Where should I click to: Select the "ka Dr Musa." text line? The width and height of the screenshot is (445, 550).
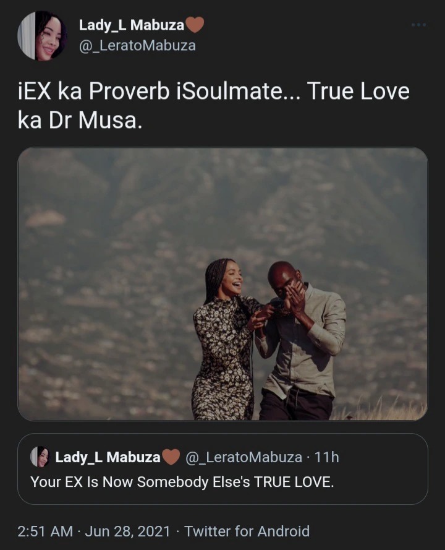[x=80, y=120]
